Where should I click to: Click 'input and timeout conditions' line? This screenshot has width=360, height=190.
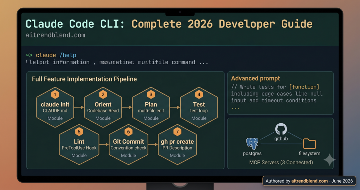pos(274,100)
